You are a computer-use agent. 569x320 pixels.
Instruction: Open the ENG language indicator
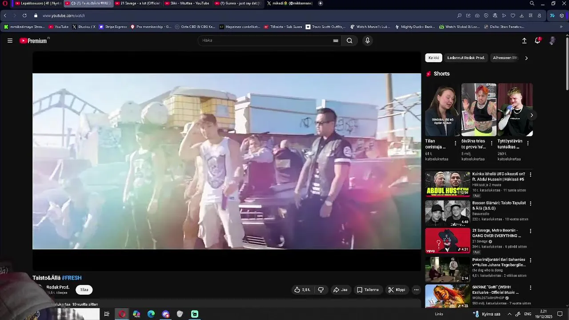pyautogui.click(x=528, y=314)
